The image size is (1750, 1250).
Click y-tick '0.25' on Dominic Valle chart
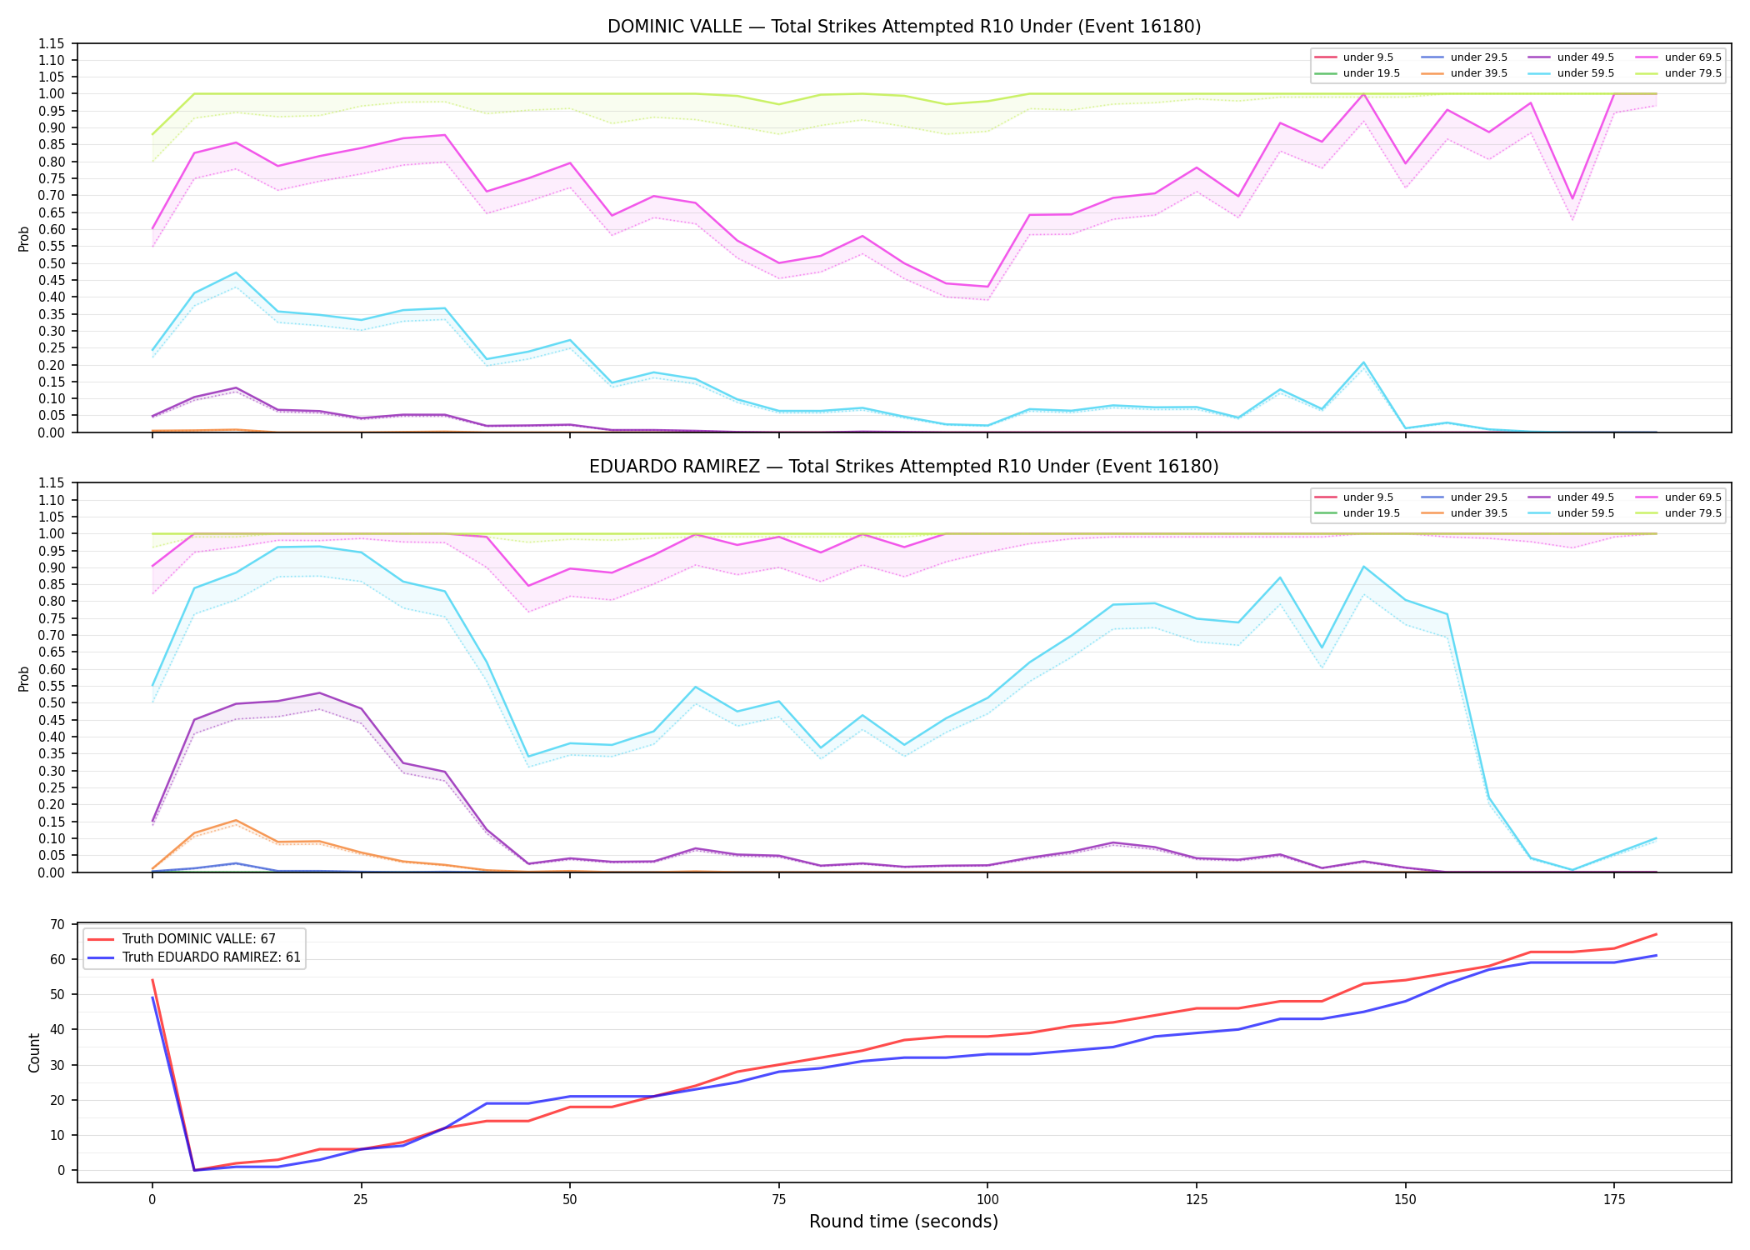coord(52,347)
